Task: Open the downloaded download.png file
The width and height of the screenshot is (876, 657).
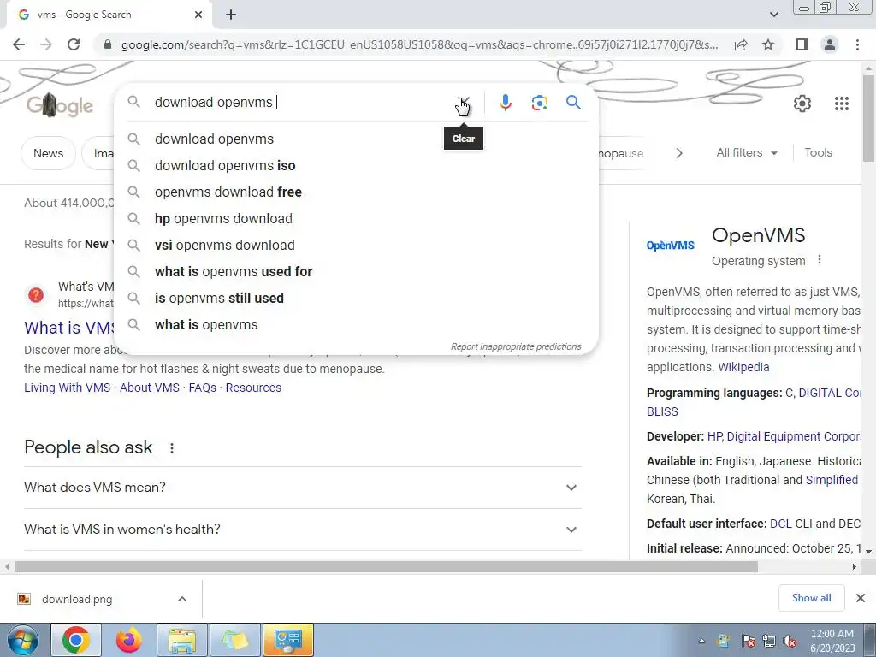Action: (x=77, y=599)
